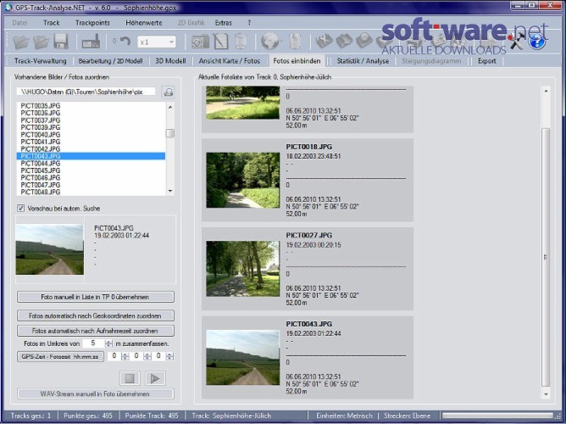Viewport: 566px width, 424px height.
Task: Click the Fotos im Umkreis radius field
Action: (93, 343)
